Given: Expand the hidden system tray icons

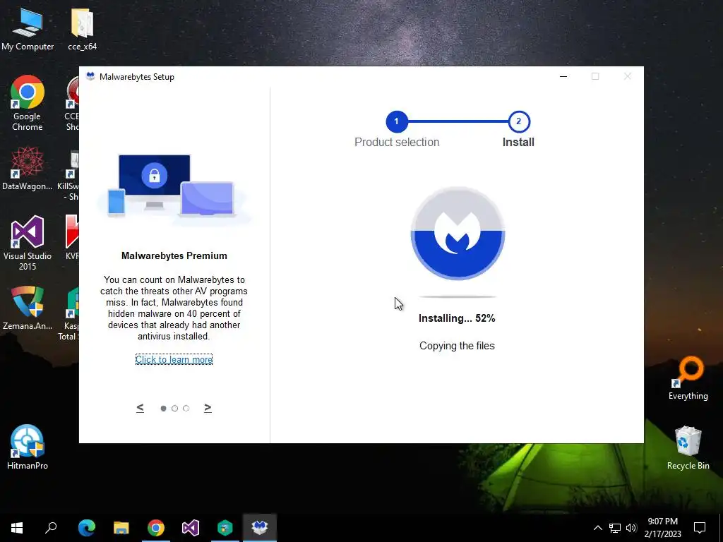Looking at the screenshot, I should (597, 528).
